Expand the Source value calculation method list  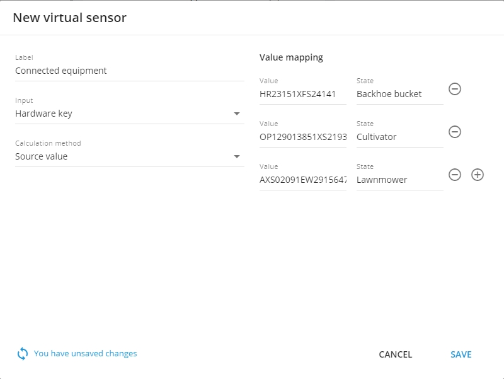tap(126, 156)
